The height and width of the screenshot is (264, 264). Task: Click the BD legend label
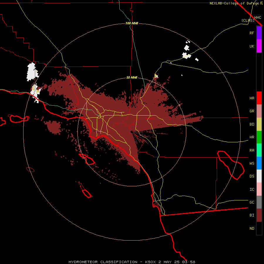(252, 124)
